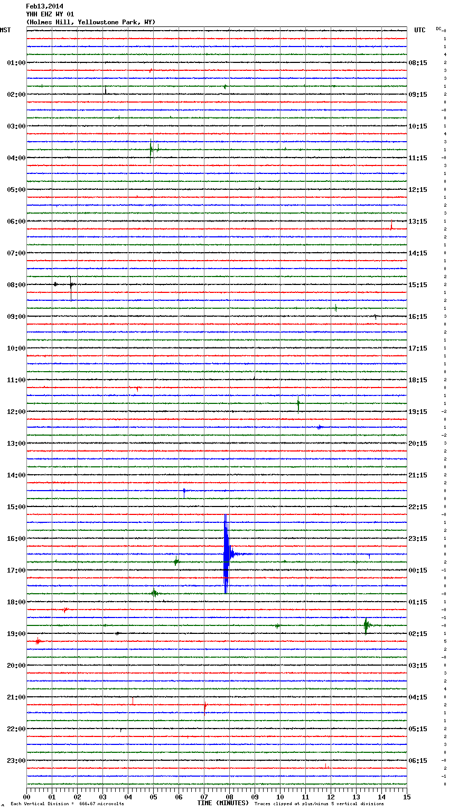The height and width of the screenshot is (811, 449).
Task: Click the "23:15" UTC time label
Action: [x=418, y=539]
